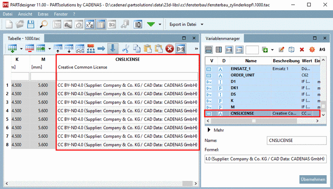The width and height of the screenshot is (333, 189).
Task: Toggle the [0-9] filter in Variablenmanager toolbar
Action: [229, 50]
